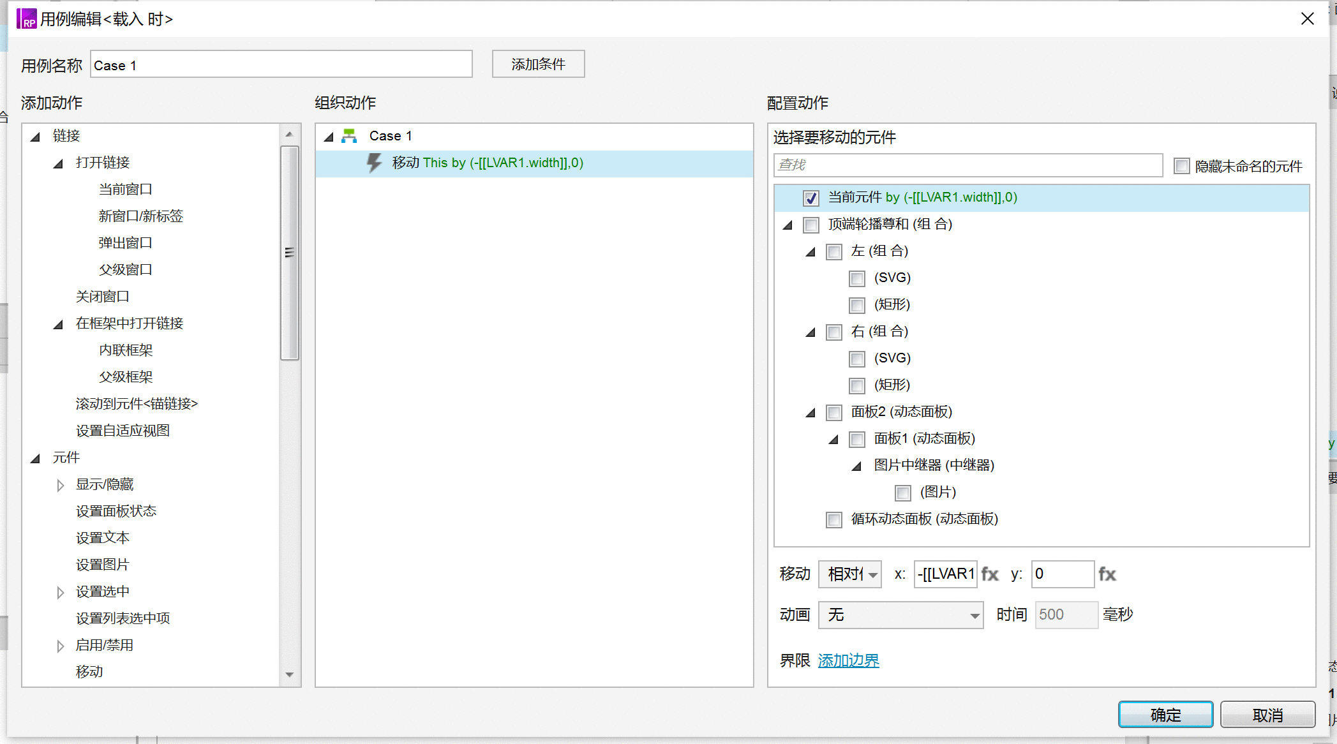Select 设置面板状态 action
The width and height of the screenshot is (1337, 744).
tap(116, 511)
